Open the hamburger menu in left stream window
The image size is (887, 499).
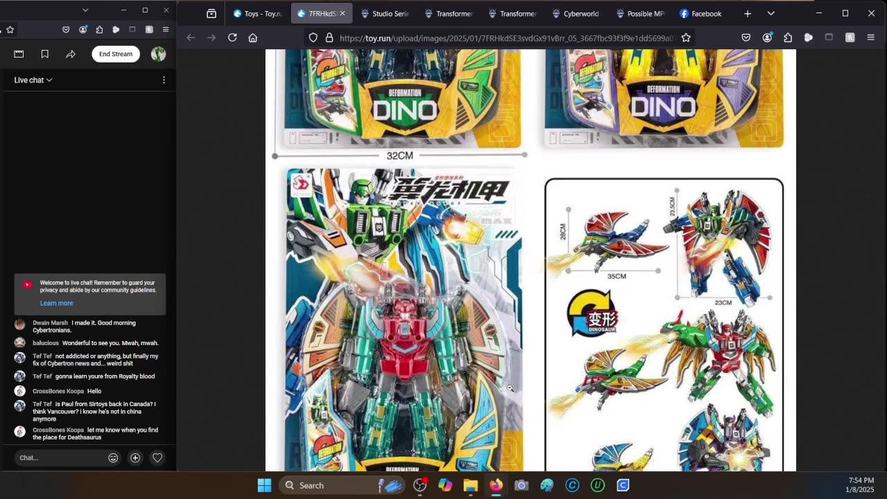[166, 30]
